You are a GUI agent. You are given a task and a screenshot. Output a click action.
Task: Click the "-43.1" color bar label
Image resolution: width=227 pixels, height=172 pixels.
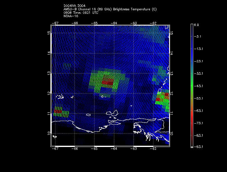coord(198,86)
